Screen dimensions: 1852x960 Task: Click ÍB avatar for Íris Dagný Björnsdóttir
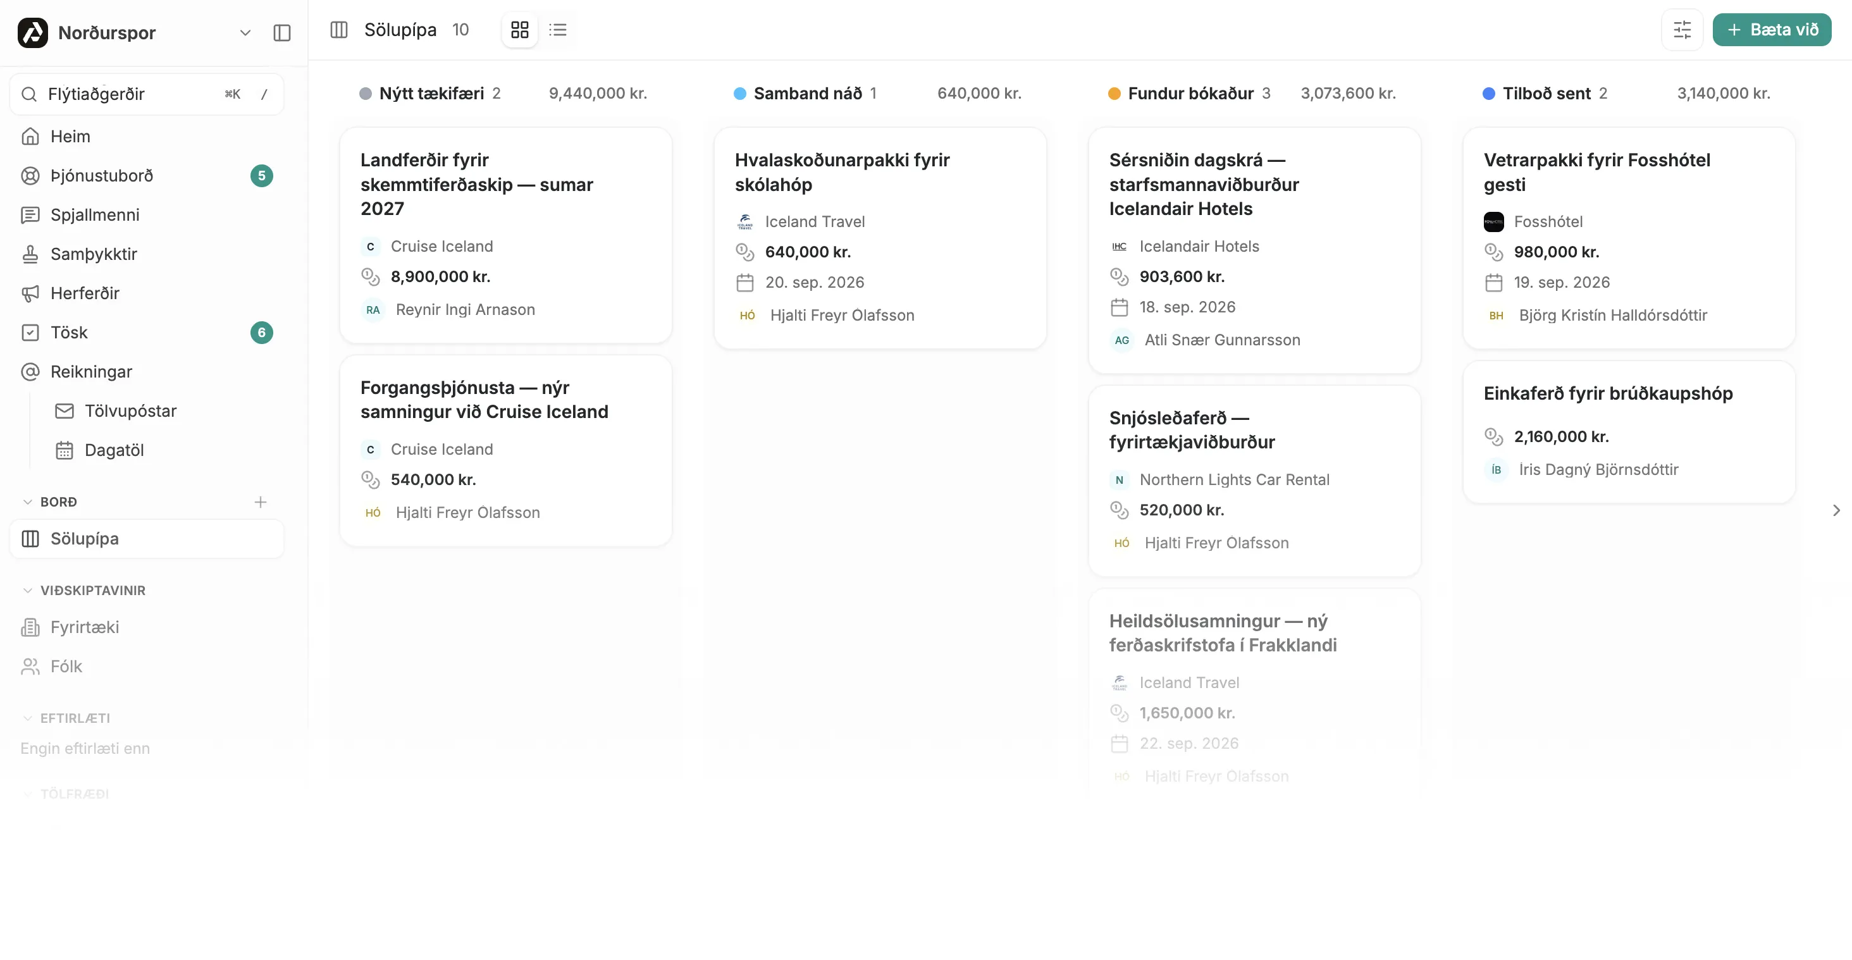click(1496, 470)
